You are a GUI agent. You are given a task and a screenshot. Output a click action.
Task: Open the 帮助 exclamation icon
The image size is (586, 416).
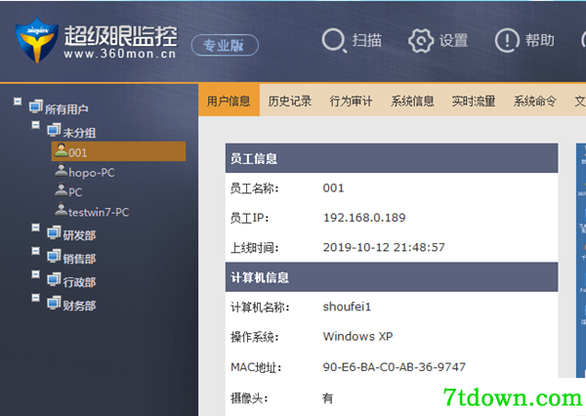coord(507,40)
